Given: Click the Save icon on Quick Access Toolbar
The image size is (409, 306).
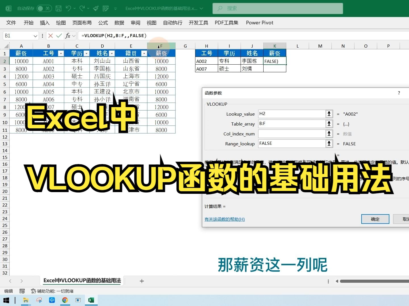Looking at the screenshot, I should [58, 8].
